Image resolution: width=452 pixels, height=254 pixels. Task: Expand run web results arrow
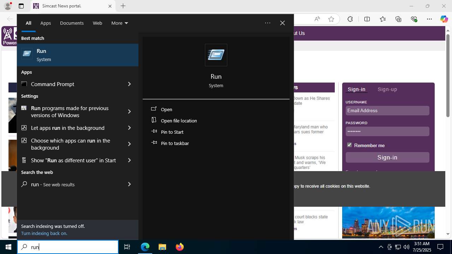[129, 184]
